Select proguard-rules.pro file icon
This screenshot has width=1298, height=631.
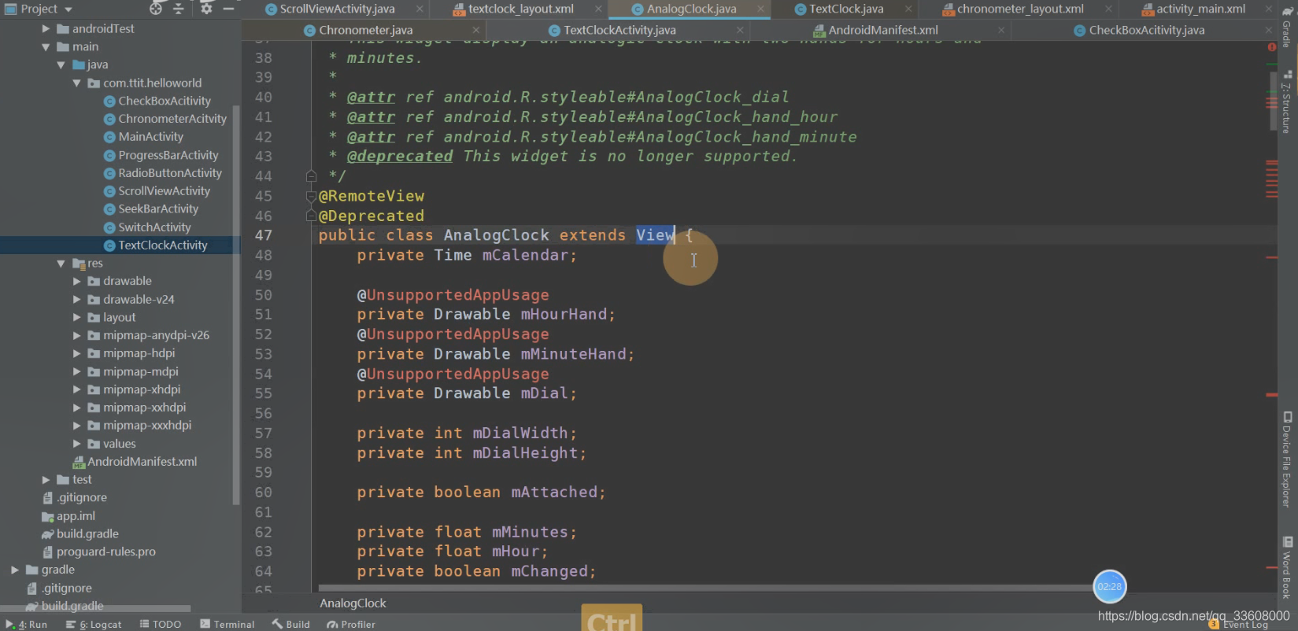click(x=47, y=552)
